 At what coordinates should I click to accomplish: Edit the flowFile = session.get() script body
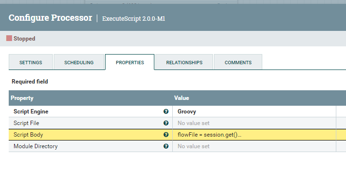coord(254,135)
